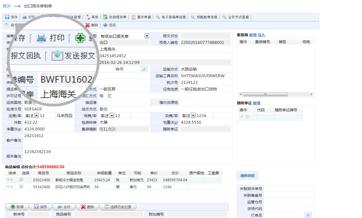Check the box for product 03023400
The image size is (362, 218).
tap(21, 180)
